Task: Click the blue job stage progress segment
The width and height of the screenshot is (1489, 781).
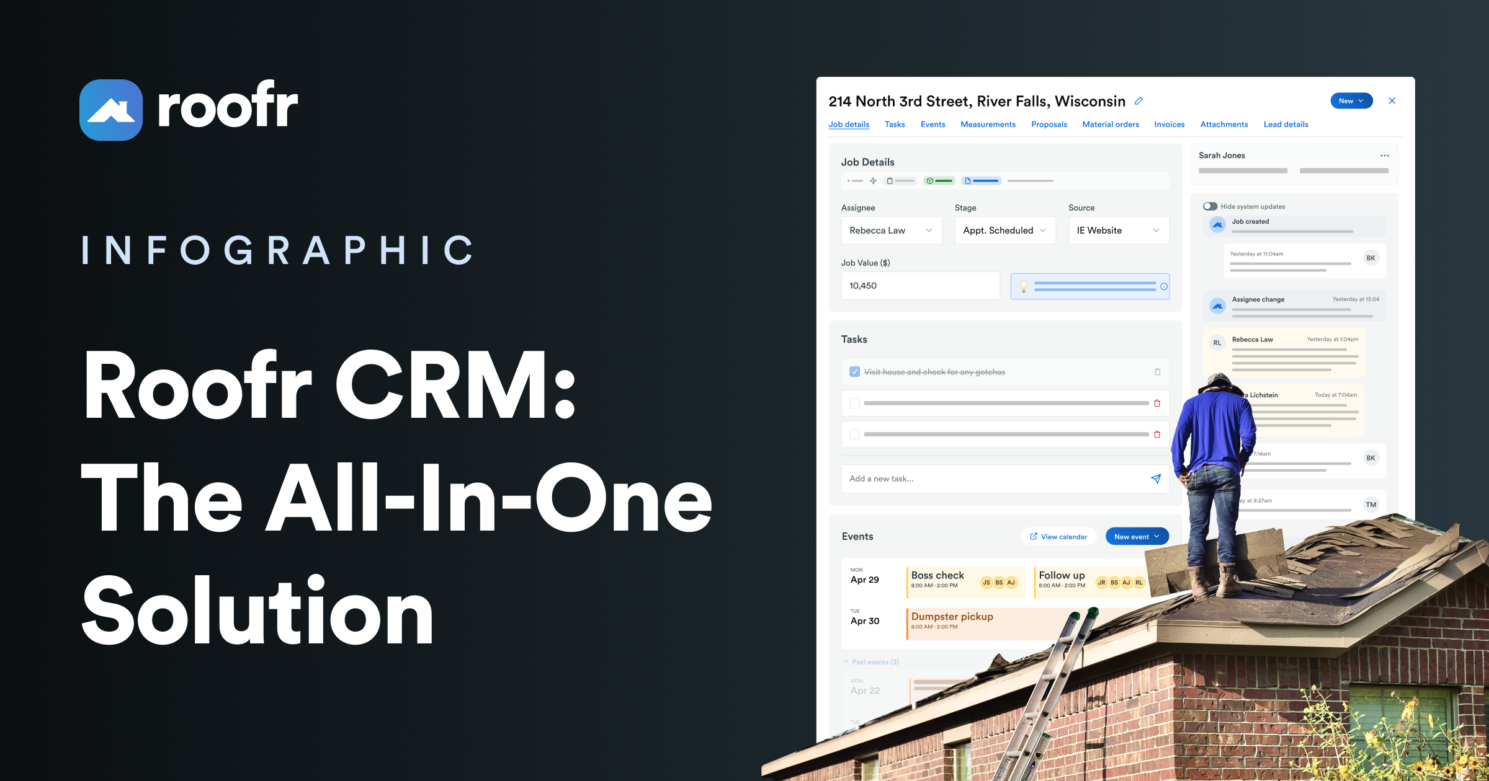Action: (981, 181)
